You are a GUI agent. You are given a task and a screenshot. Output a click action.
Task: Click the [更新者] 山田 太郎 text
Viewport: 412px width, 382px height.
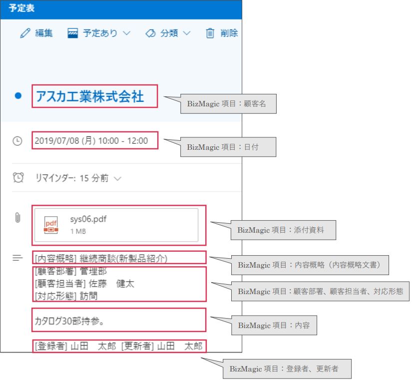[162, 346]
